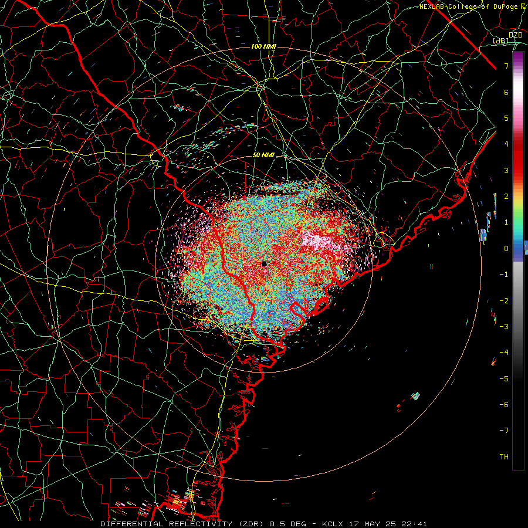Click the "-5" value on color scale
528x528 pixels.
(504, 378)
